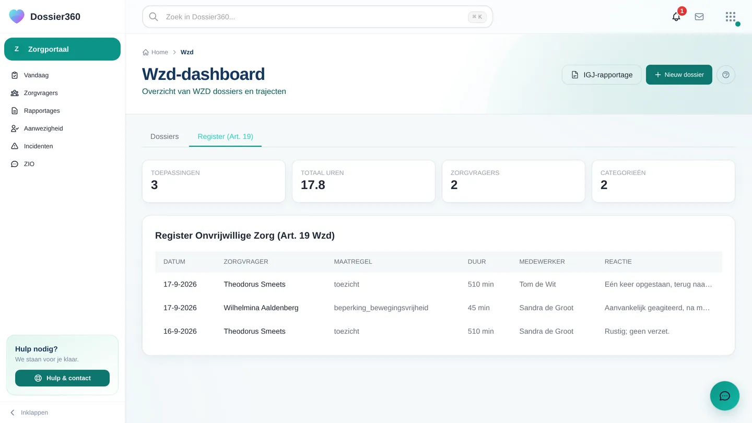Click the Dossier360 heart logo
Image resolution: width=752 pixels, height=423 pixels.
[17, 16]
